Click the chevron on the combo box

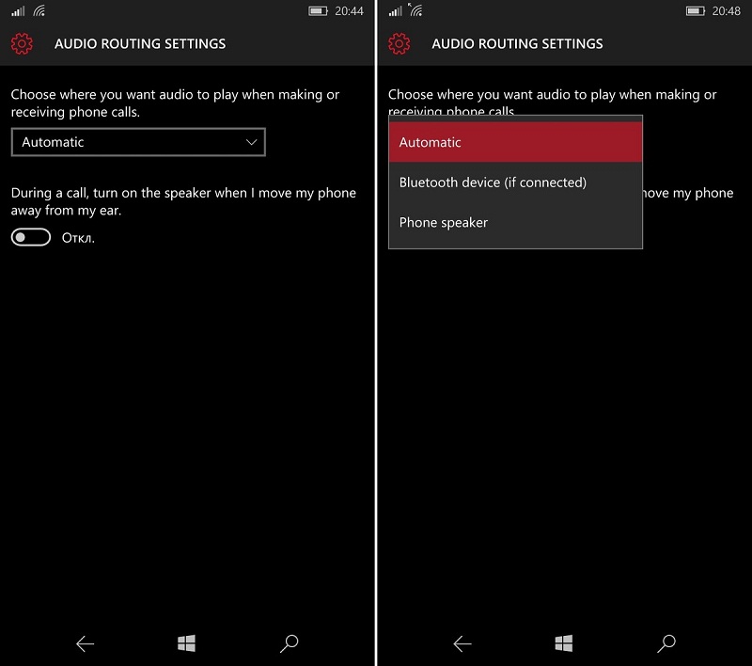[251, 142]
